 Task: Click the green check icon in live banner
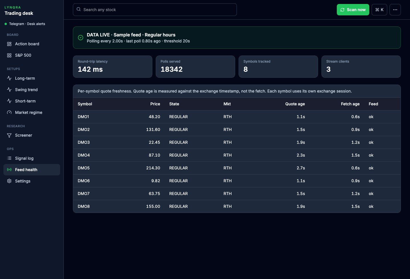point(81,38)
